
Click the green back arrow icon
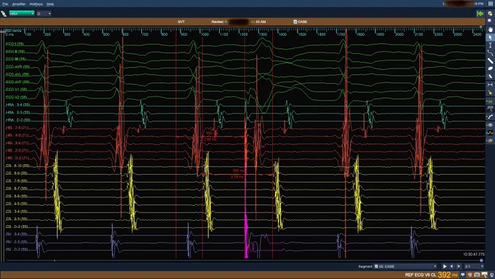click(x=480, y=14)
